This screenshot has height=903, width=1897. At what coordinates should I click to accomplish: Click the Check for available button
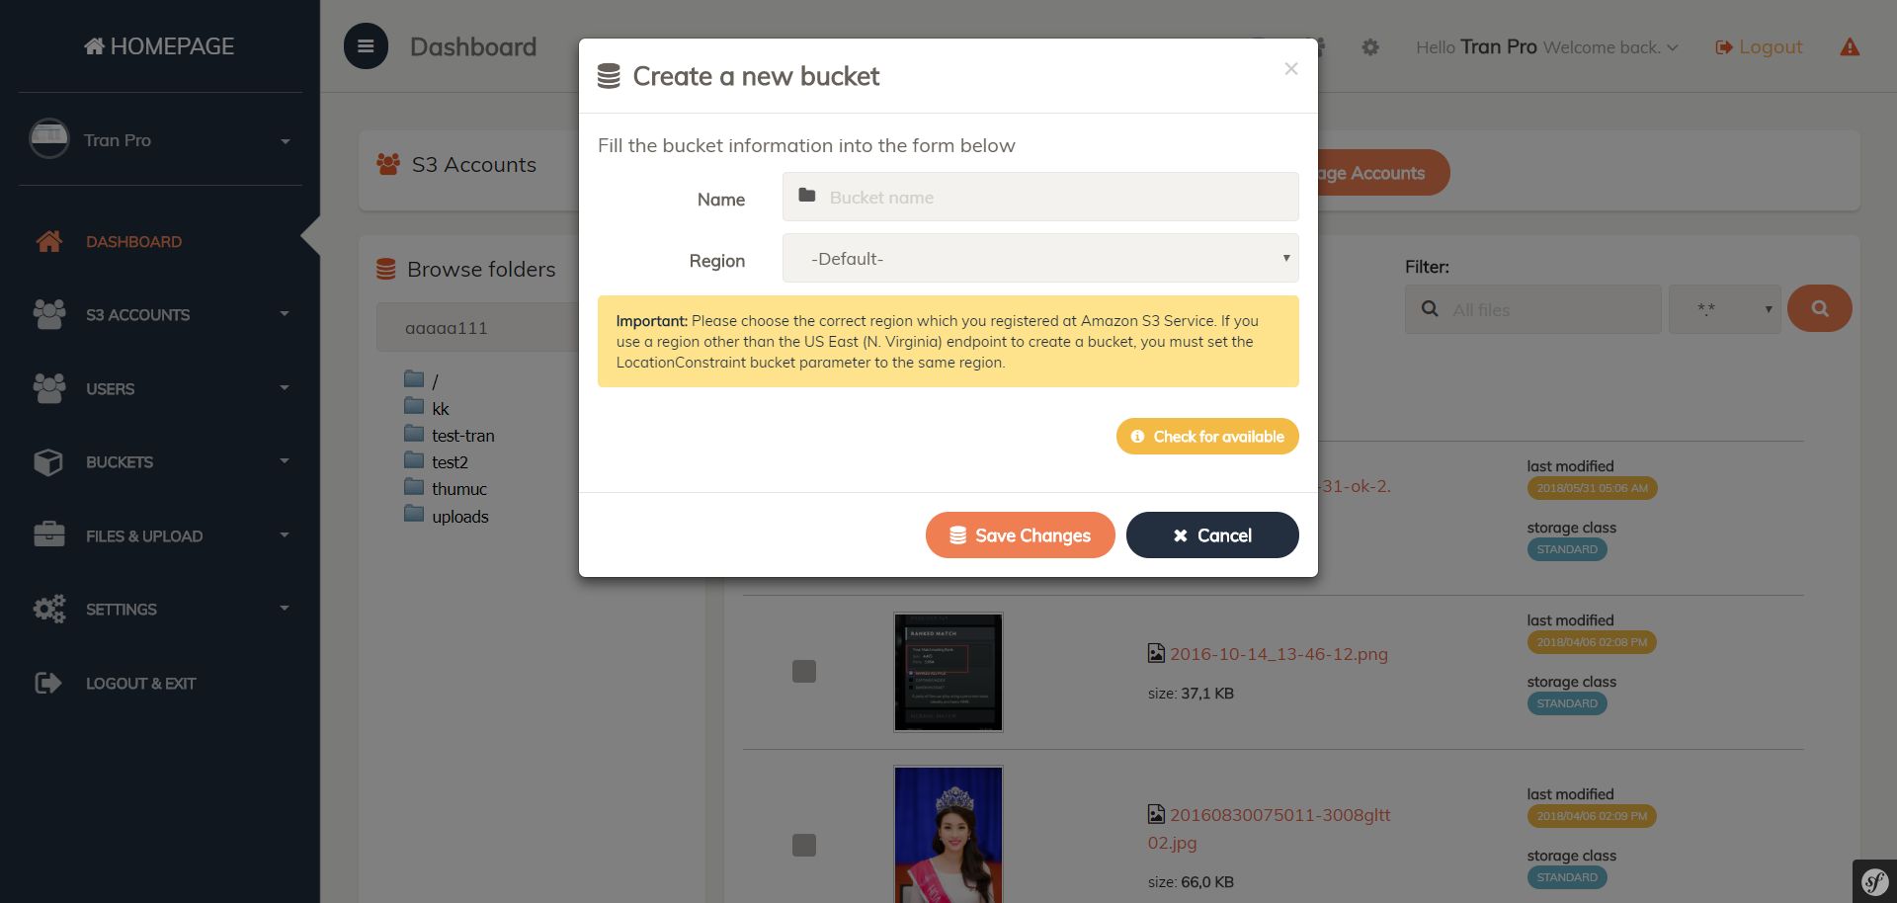pos(1207,437)
